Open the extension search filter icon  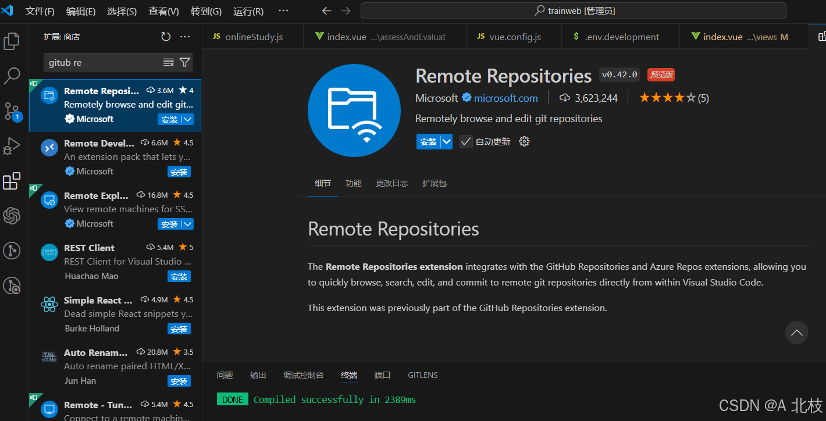pos(184,62)
